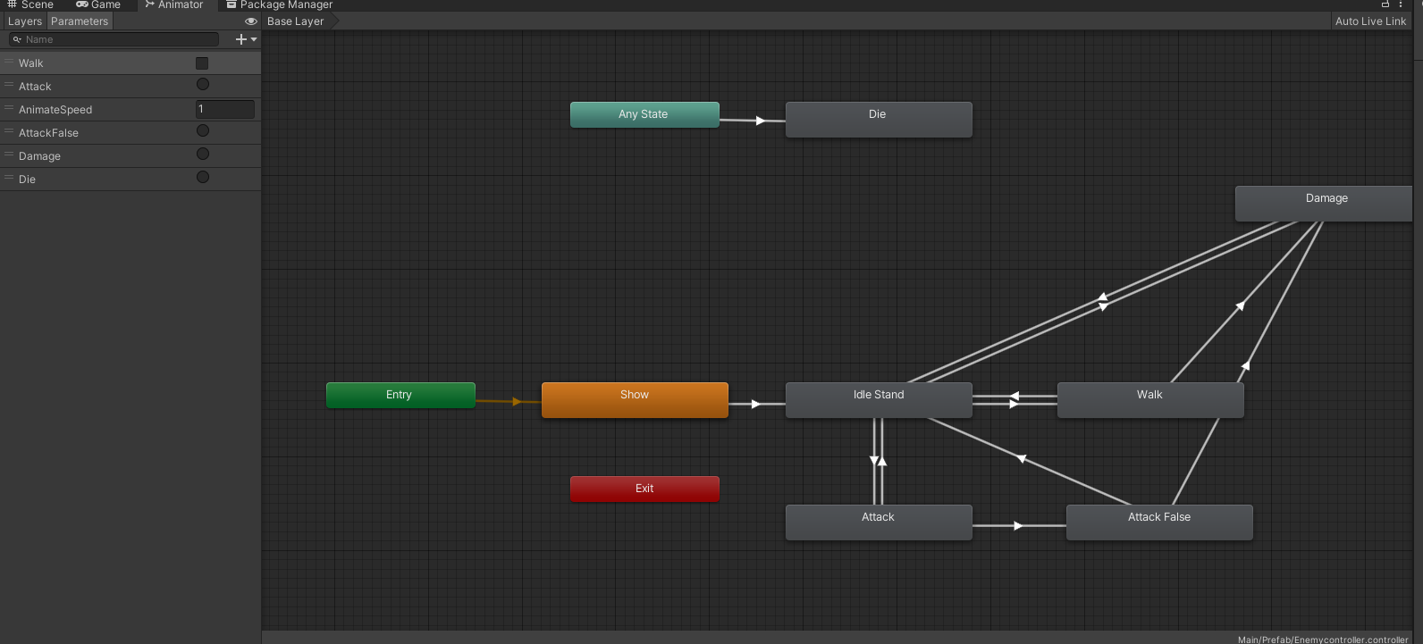Select Idle Stand to Walk transition arrow
Image resolution: width=1423 pixels, height=644 pixels.
(x=1015, y=405)
